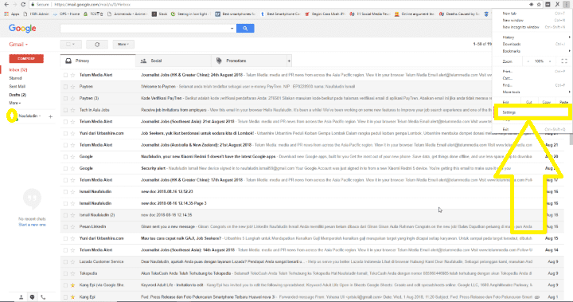Switch to the Social inbox tab
573x302 pixels.
tap(173, 61)
